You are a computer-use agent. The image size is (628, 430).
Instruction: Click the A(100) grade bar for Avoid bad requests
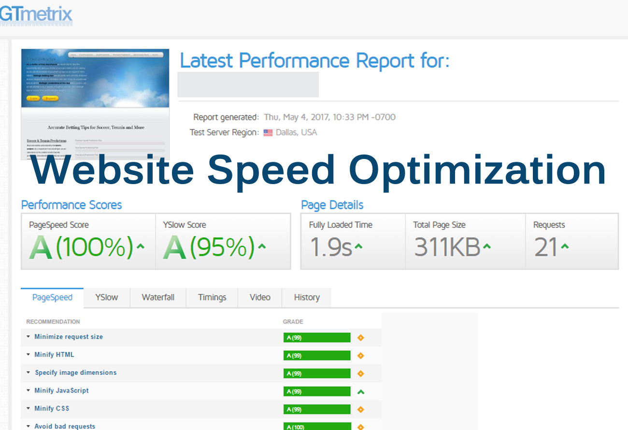tap(317, 426)
